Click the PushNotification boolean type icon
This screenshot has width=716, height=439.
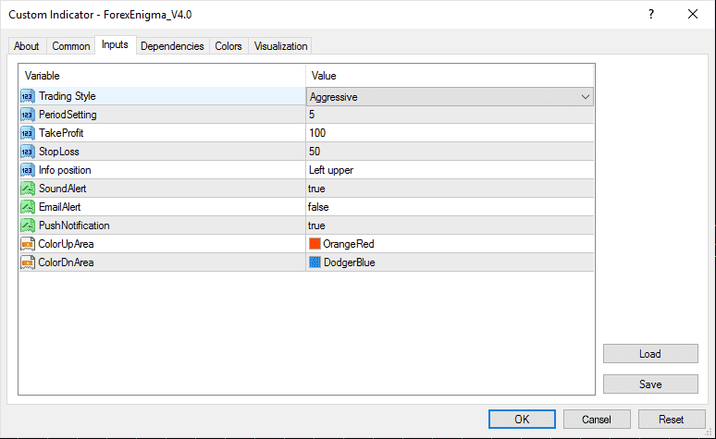(x=28, y=226)
